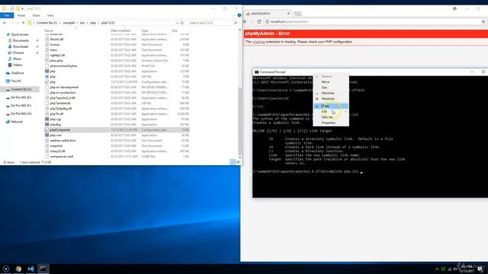Open Explorer help icon
This screenshot has width=488, height=274.
239,15
